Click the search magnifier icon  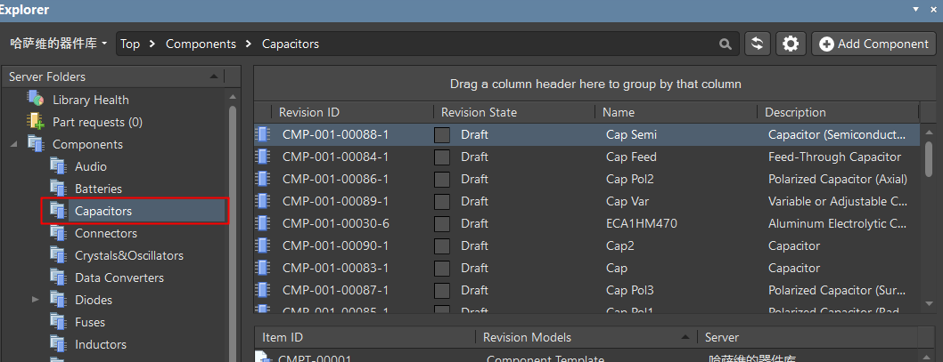726,44
